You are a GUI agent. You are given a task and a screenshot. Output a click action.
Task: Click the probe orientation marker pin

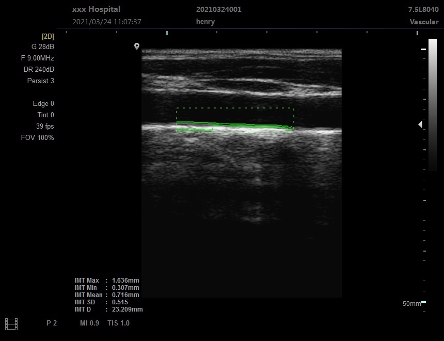pos(137,47)
